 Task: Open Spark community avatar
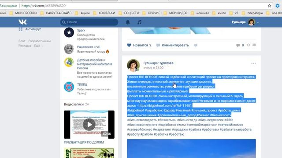tap(69, 32)
